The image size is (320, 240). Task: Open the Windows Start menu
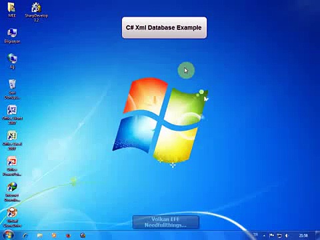point(8,235)
